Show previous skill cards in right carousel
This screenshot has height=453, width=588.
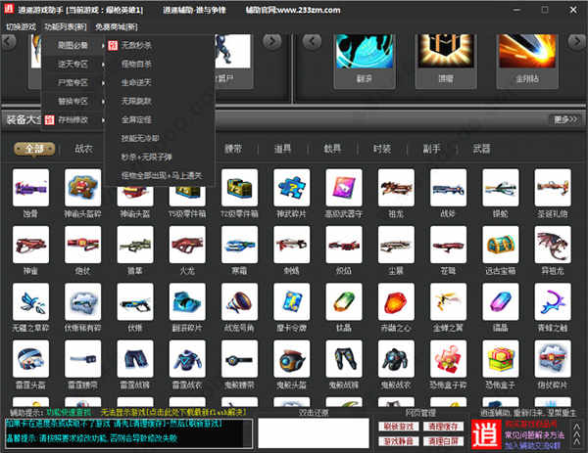tap(312, 41)
